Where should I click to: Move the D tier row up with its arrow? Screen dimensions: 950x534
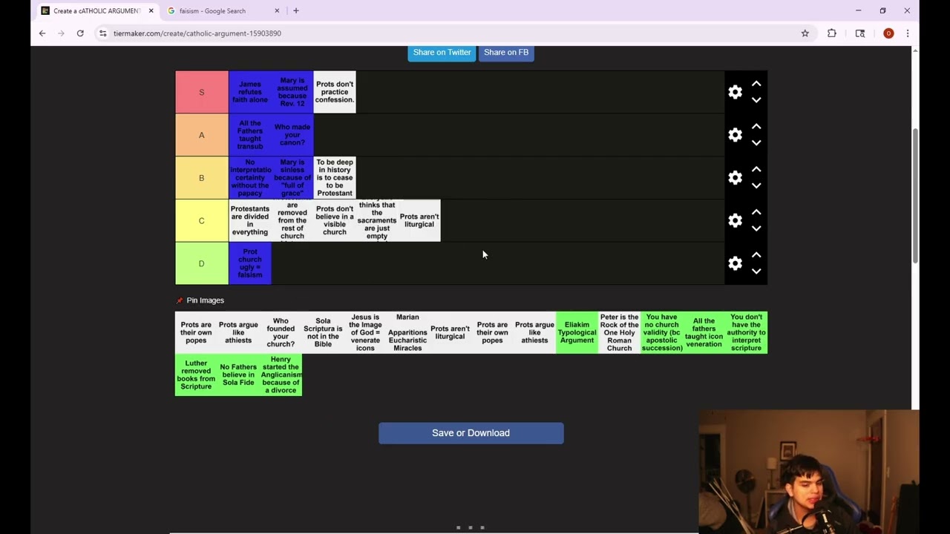click(756, 255)
